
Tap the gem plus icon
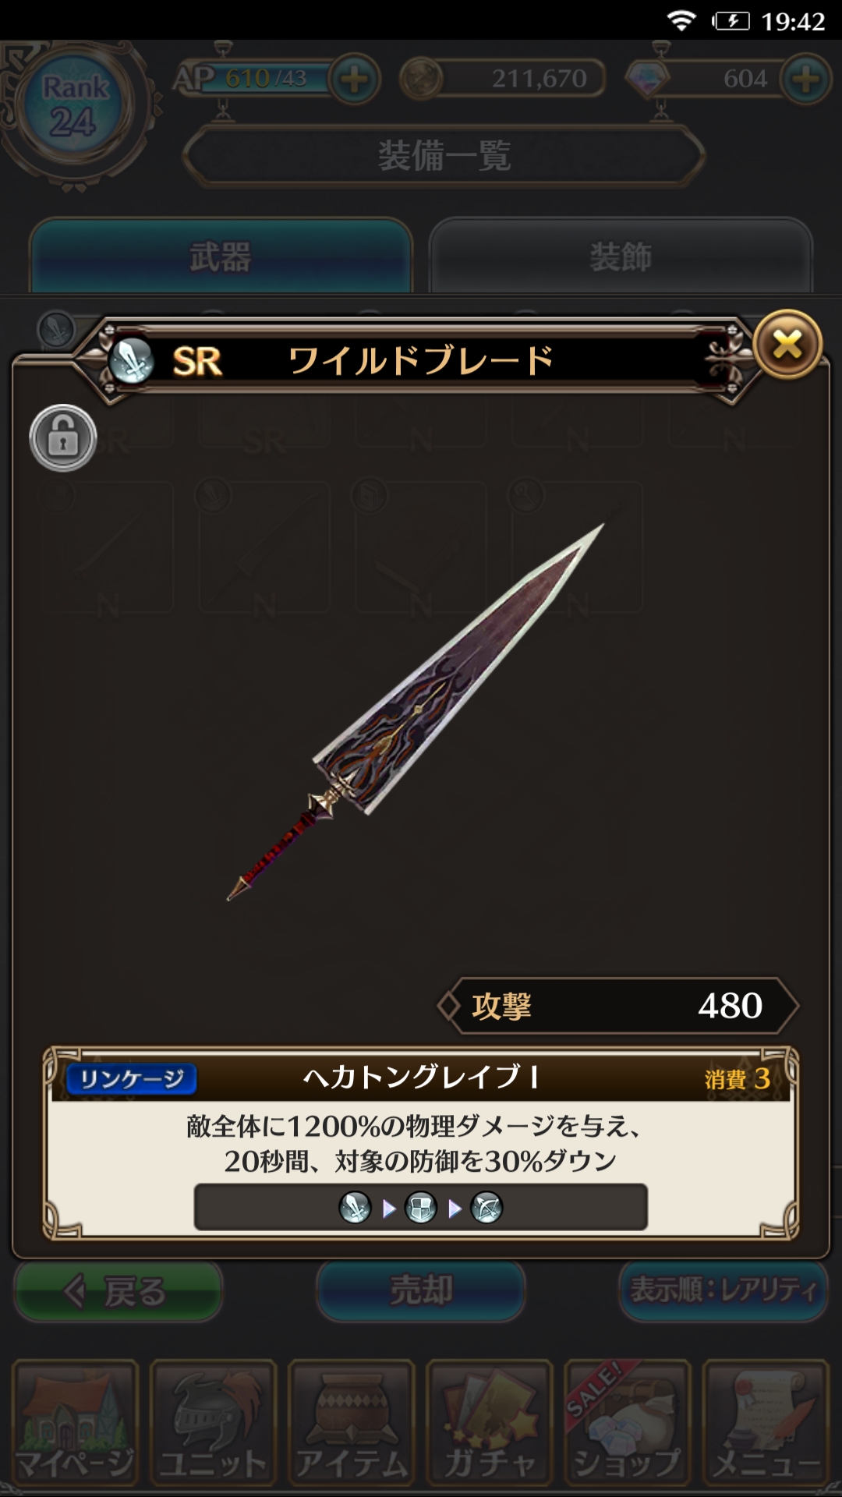pyautogui.click(x=806, y=79)
